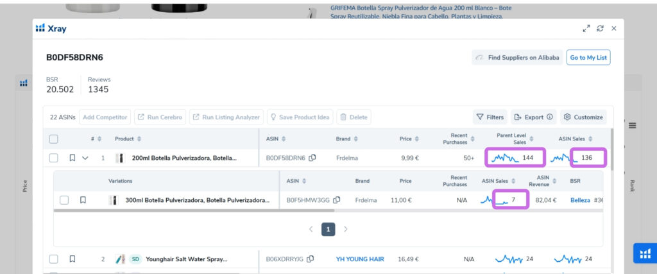
Task: Open the YH YOUNG HAIR brand link
Action: coord(360,259)
